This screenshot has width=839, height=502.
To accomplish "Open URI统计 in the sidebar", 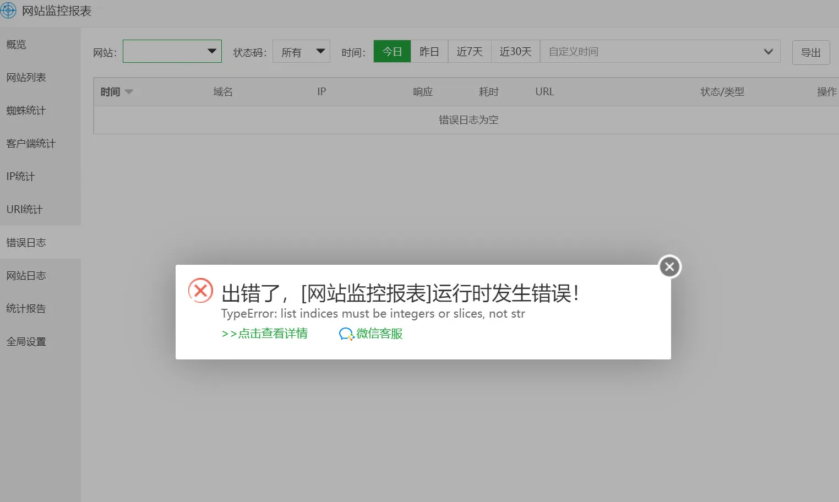I will 40,209.
